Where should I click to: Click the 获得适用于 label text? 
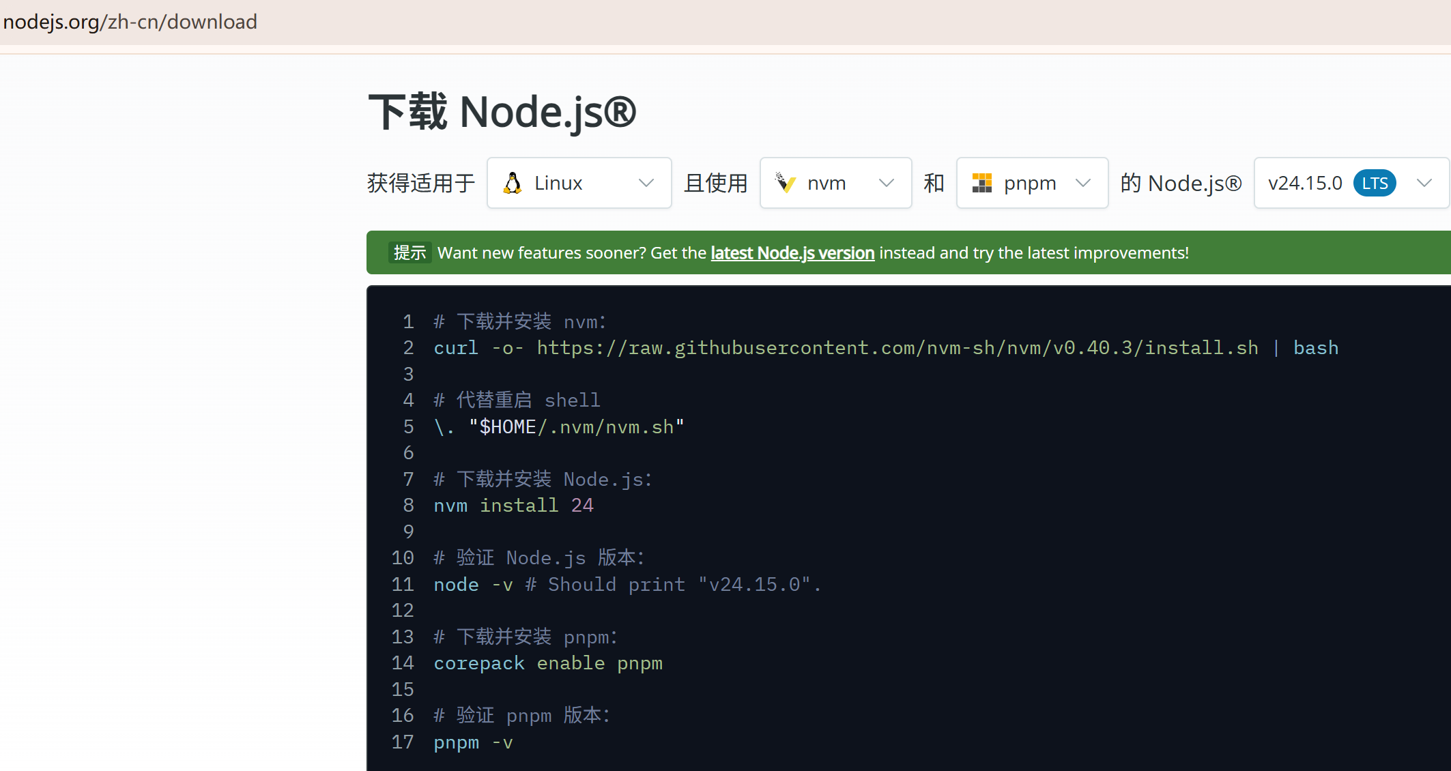click(x=421, y=183)
